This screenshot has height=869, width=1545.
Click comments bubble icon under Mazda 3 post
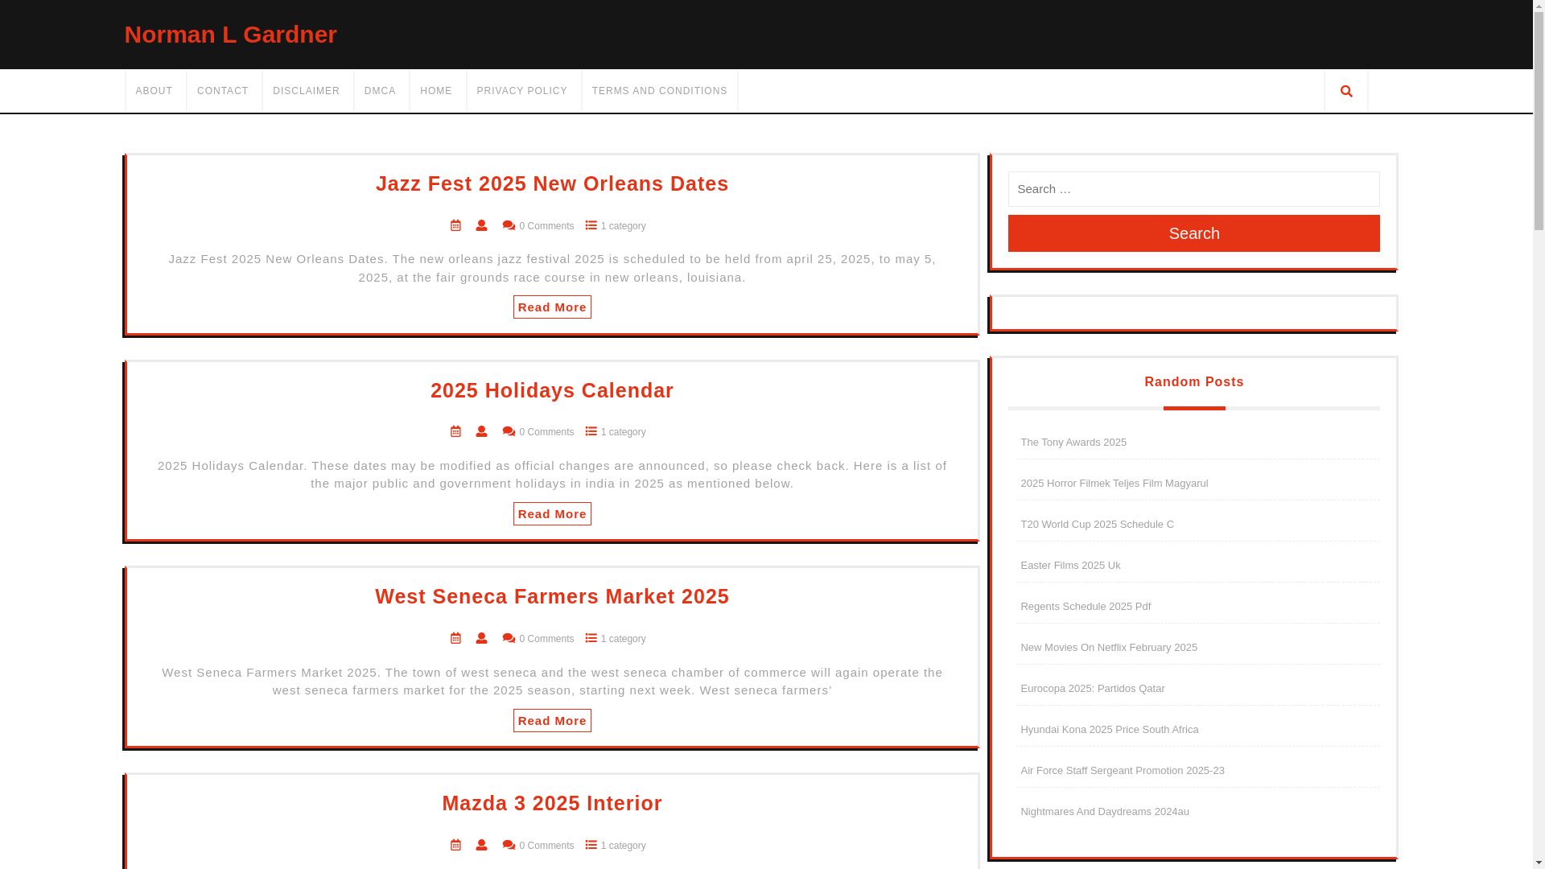pos(509,846)
